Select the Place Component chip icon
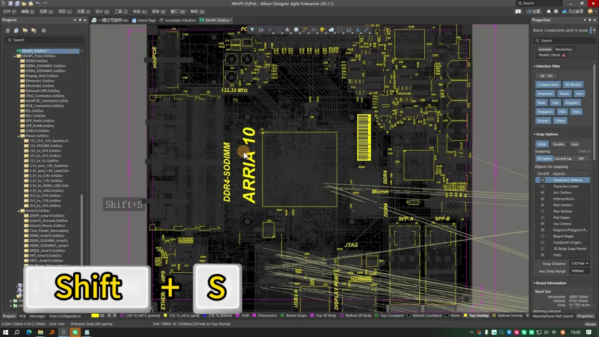 (x=296, y=29)
